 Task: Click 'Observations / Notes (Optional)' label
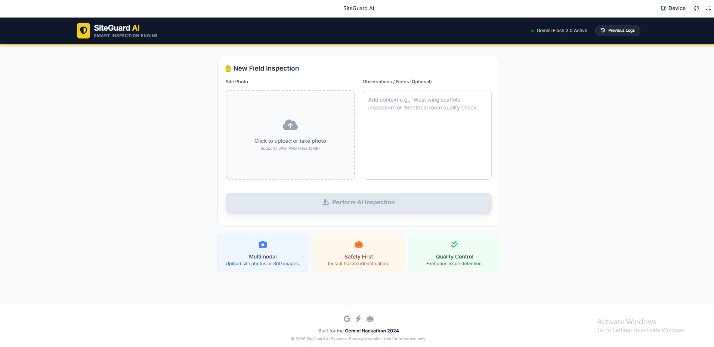[x=397, y=82]
